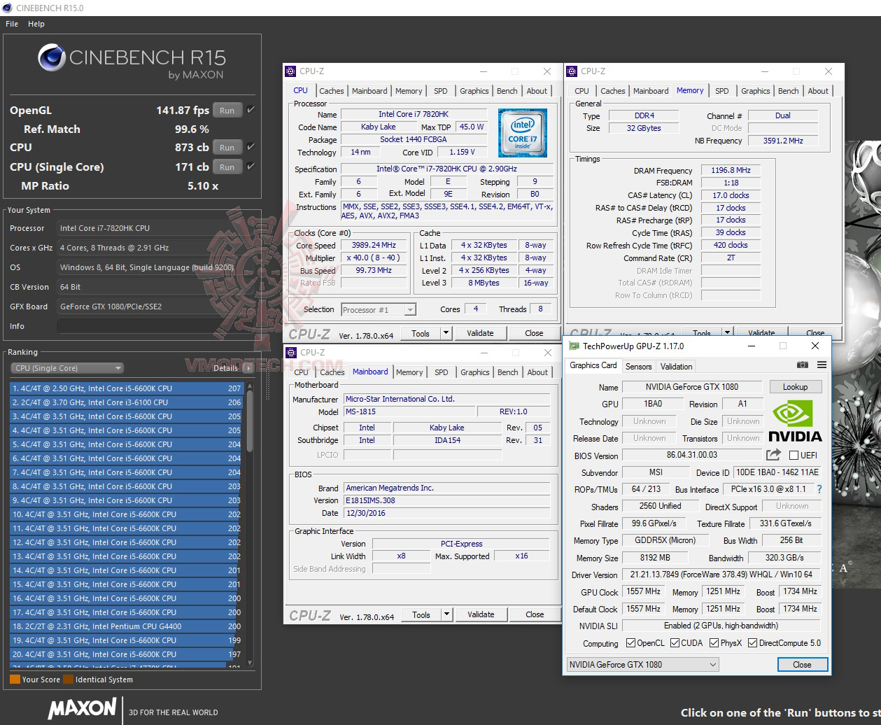This screenshot has height=725, width=881.
Task: Toggle the PhysX computing checkbox
Action: [714, 643]
